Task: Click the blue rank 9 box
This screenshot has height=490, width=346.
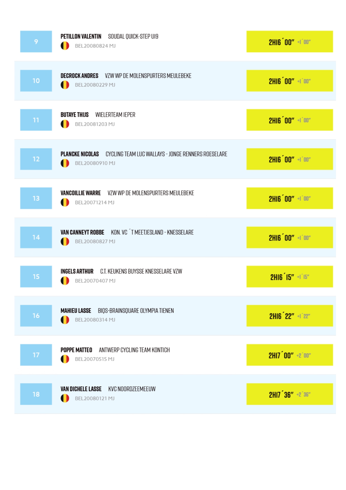Action: click(x=36, y=42)
